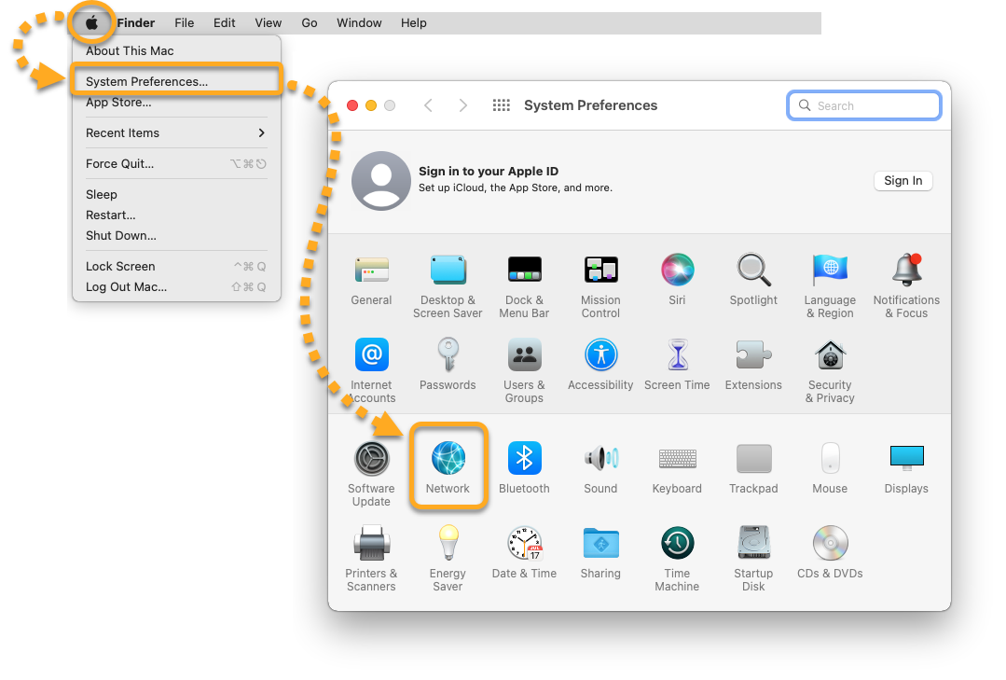Click the Apple menu icon

(x=92, y=23)
